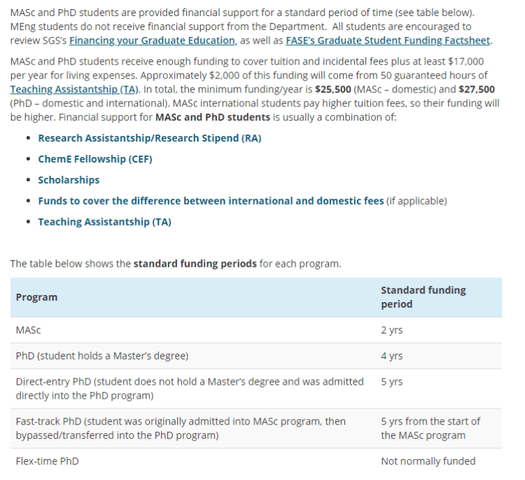Image resolution: width=525 pixels, height=480 pixels.
Task: Open FASE's Graduate Student Funding Factsheet link
Action: 388,41
